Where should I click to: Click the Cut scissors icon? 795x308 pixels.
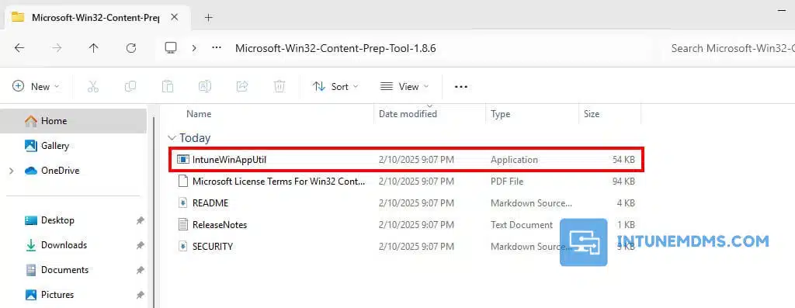[93, 87]
